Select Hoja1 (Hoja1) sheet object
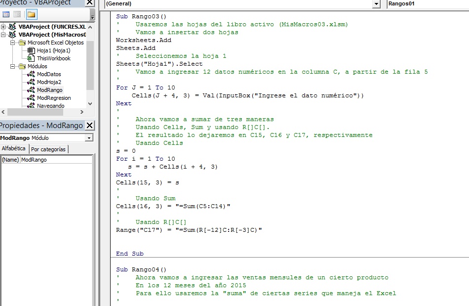The image size is (469, 306). coord(53,50)
